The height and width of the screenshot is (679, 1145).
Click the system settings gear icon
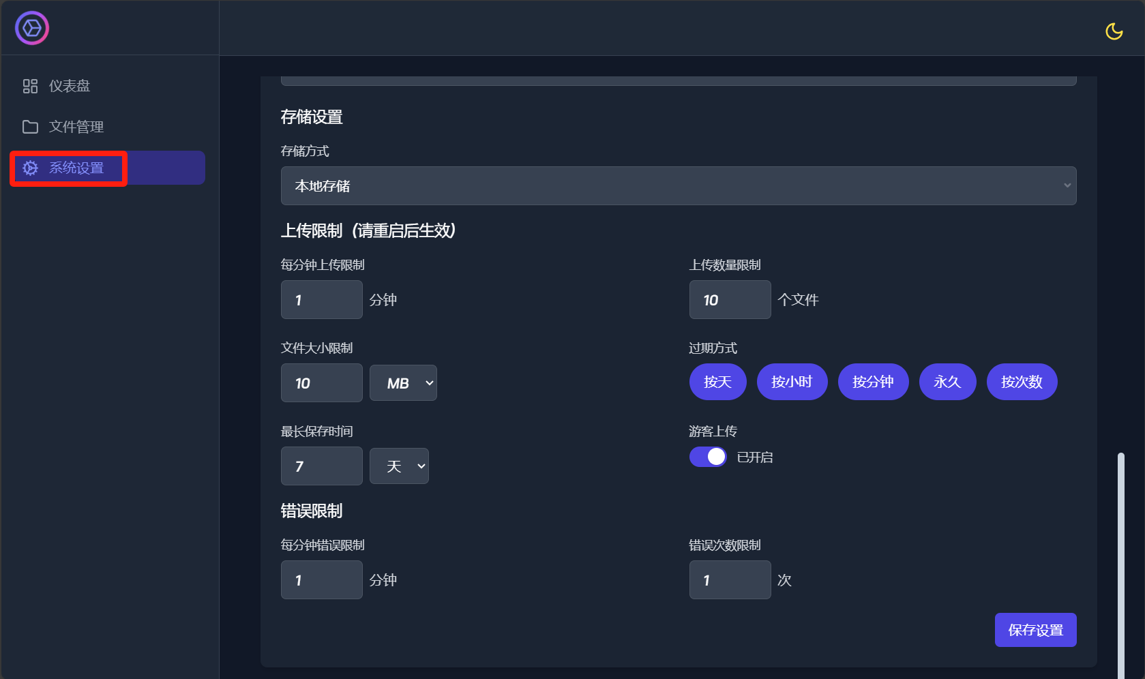point(30,168)
